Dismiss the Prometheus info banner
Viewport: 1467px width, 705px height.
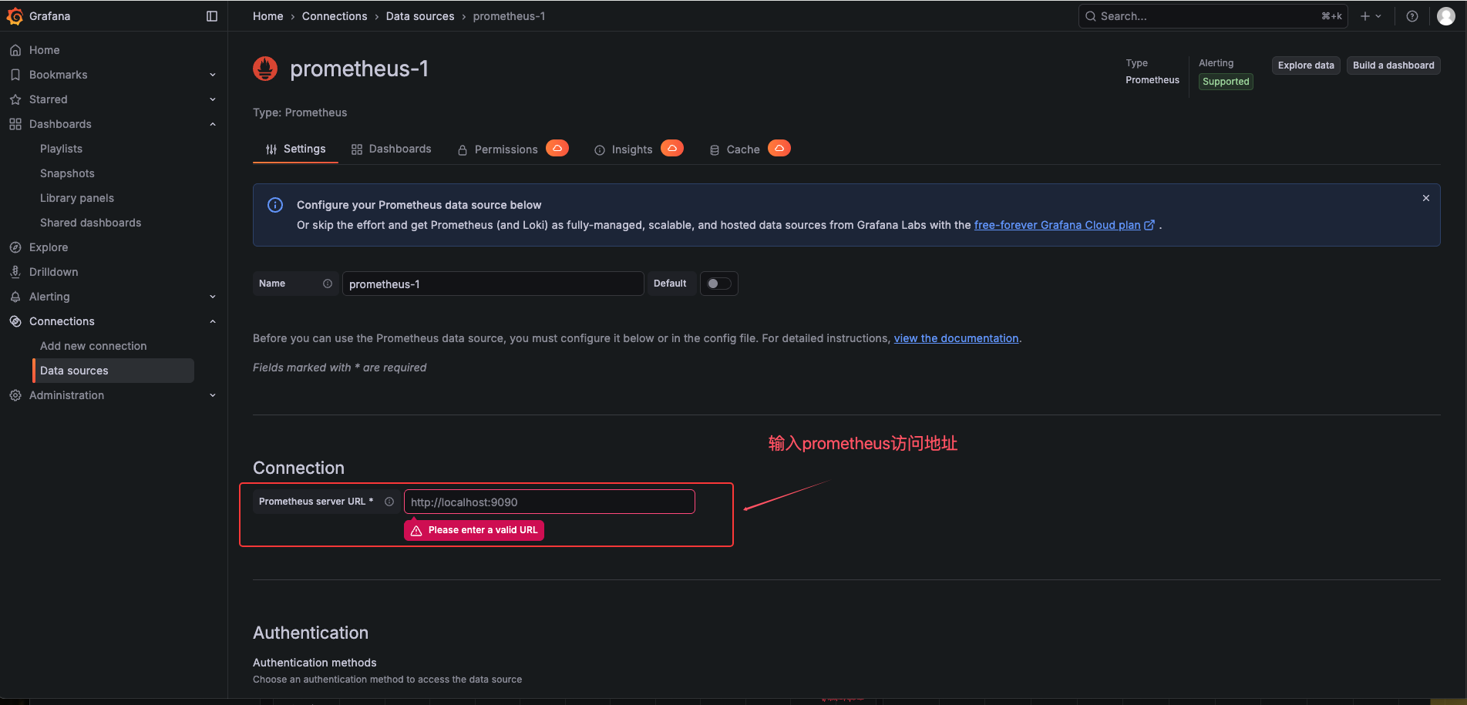click(1426, 198)
